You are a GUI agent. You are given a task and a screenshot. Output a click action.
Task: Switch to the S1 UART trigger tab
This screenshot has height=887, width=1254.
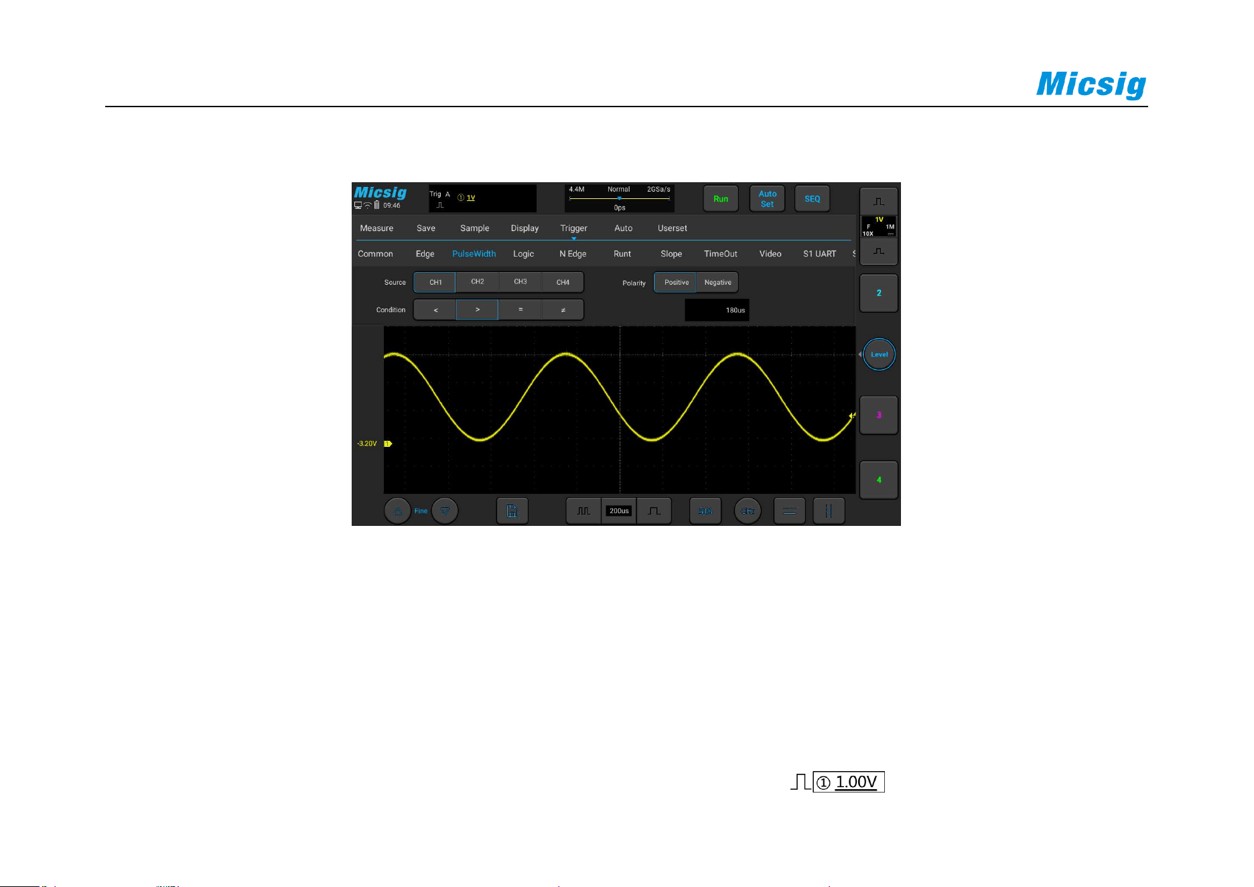click(x=820, y=254)
